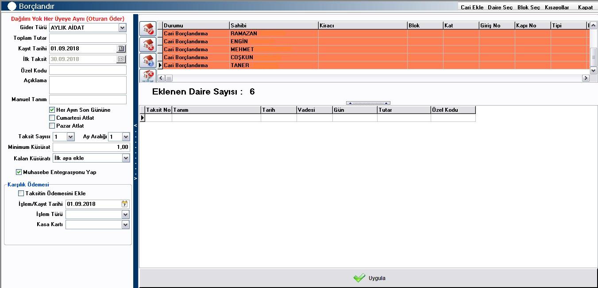The width and height of the screenshot is (598, 288).
Task: Click the Kat column header
Action: tap(461, 26)
